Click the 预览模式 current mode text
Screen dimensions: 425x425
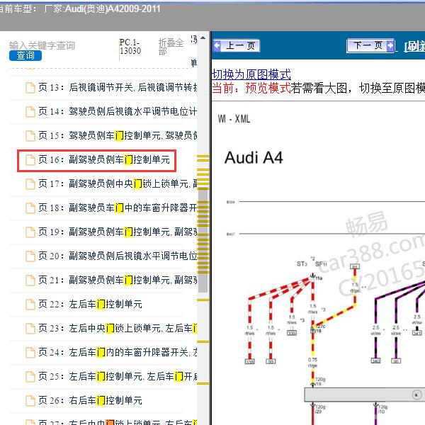coord(268,88)
